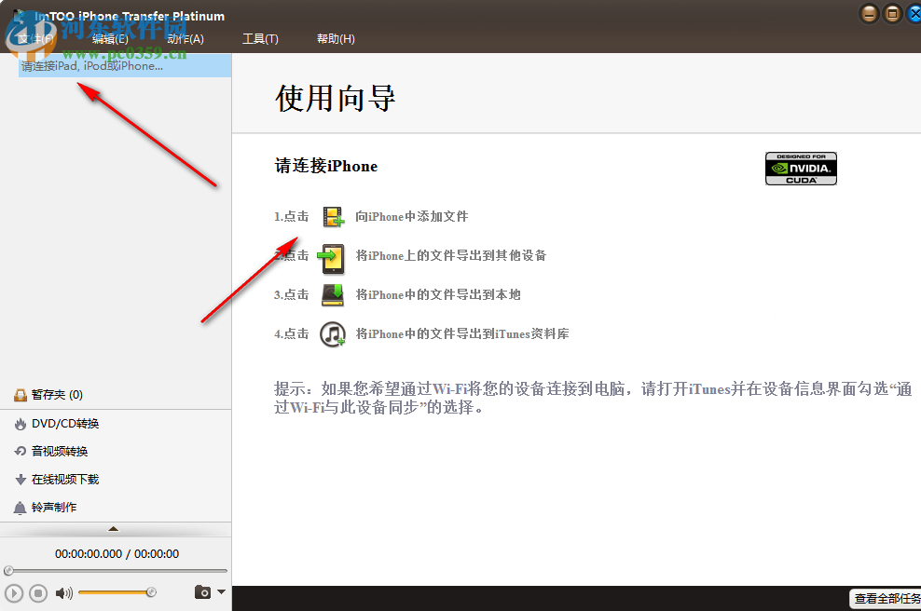Mute the player volume speaker icon

pos(62,592)
